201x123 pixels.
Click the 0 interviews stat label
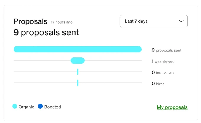(x=162, y=73)
